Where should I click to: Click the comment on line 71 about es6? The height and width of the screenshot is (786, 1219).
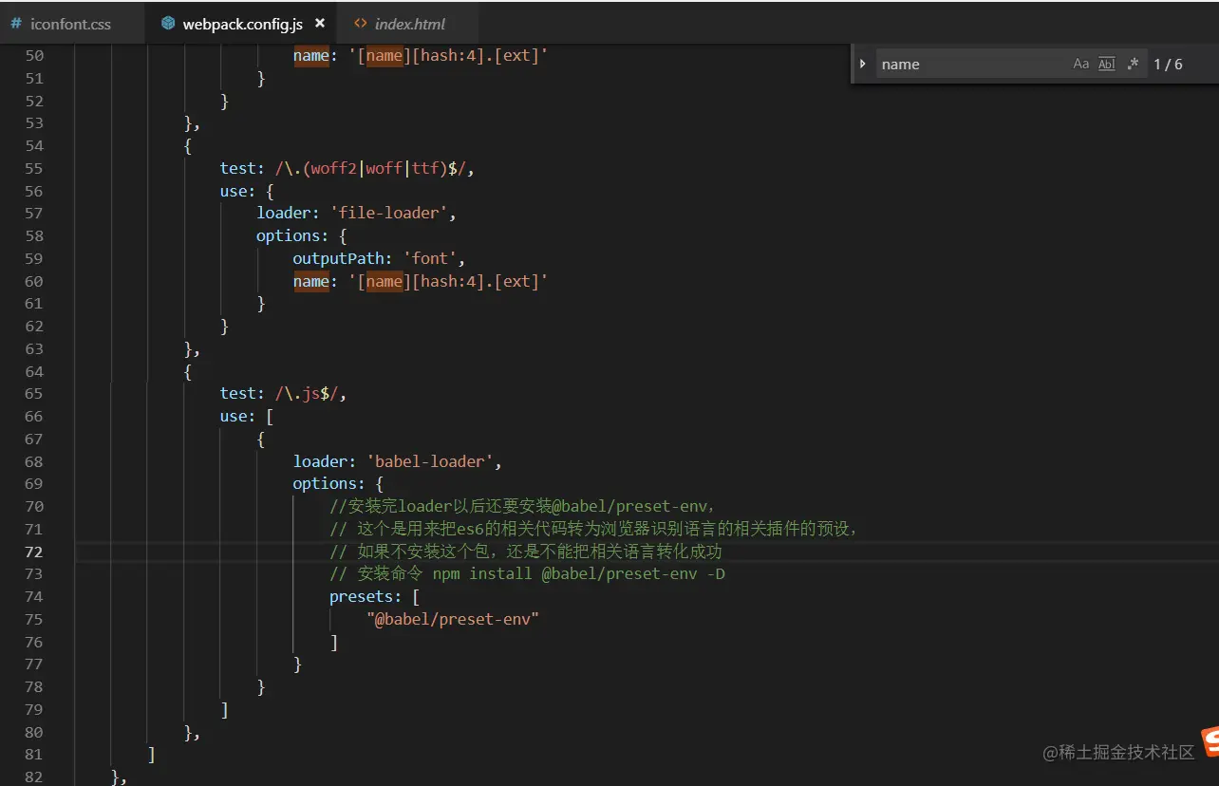pos(592,529)
